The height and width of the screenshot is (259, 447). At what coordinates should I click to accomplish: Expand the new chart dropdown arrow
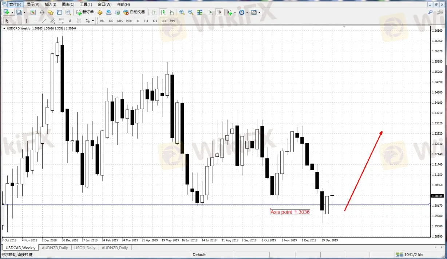click(12, 12)
